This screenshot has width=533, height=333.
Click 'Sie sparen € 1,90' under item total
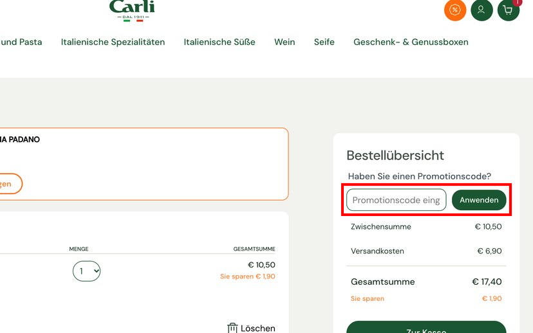[x=247, y=276]
